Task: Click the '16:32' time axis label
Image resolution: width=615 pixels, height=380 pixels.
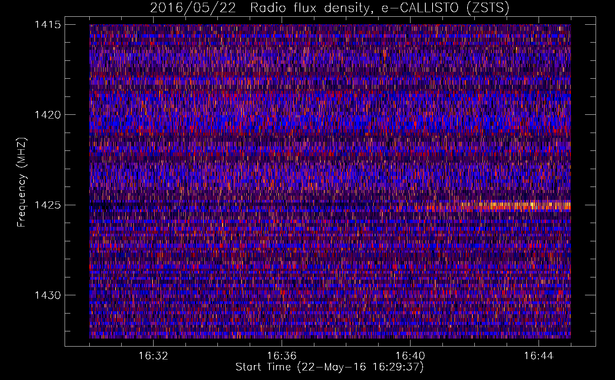Action: (x=153, y=356)
